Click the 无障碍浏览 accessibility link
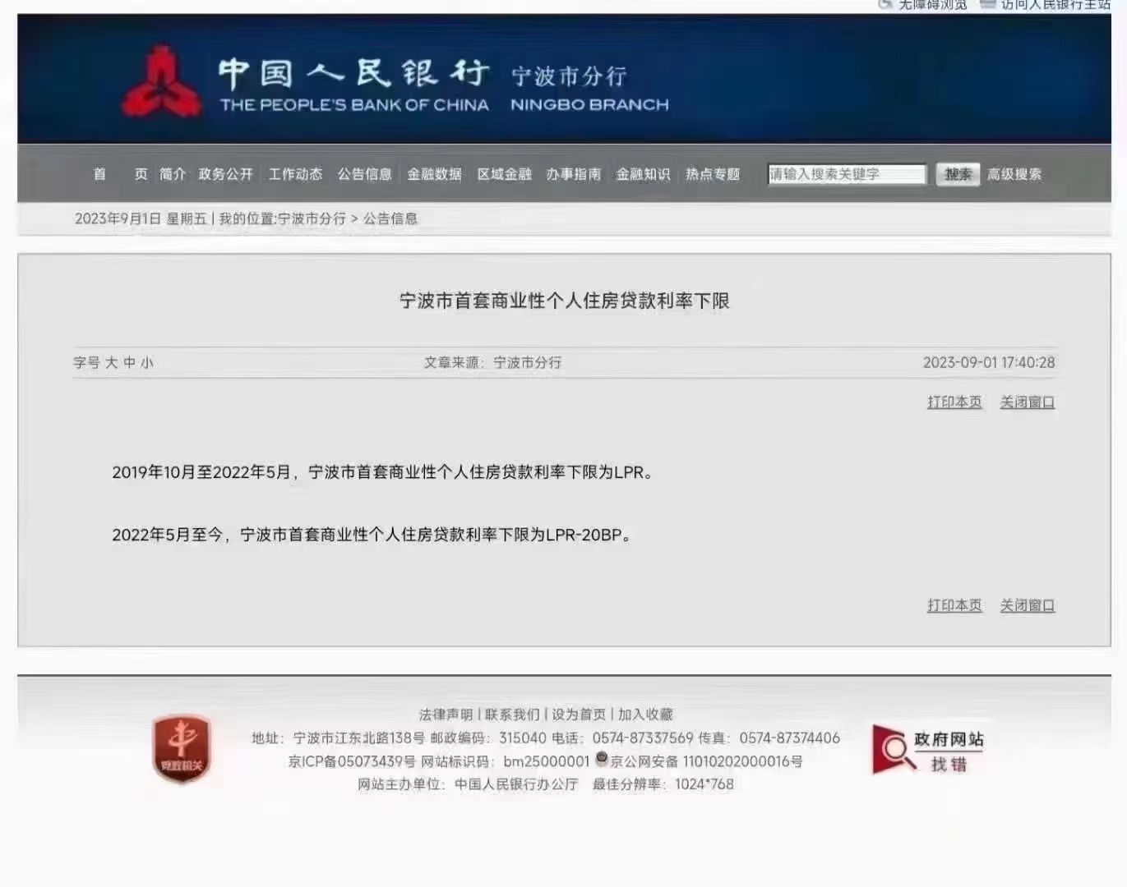Image resolution: width=1127 pixels, height=887 pixels. pyautogui.click(x=932, y=5)
